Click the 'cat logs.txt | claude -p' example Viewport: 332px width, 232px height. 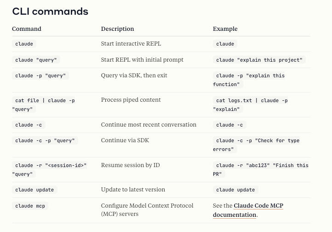pyautogui.click(x=252, y=100)
